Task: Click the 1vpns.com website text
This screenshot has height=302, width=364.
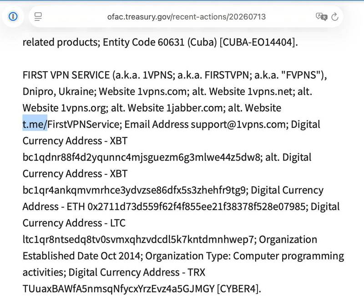Action: pyautogui.click(x=162, y=91)
